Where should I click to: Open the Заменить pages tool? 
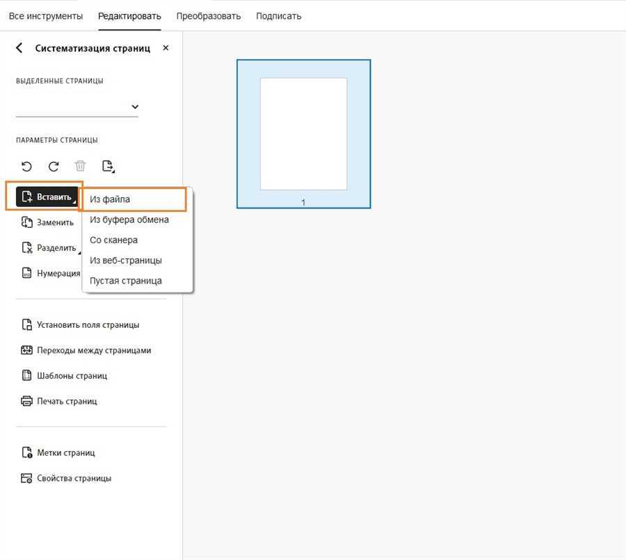tap(47, 222)
